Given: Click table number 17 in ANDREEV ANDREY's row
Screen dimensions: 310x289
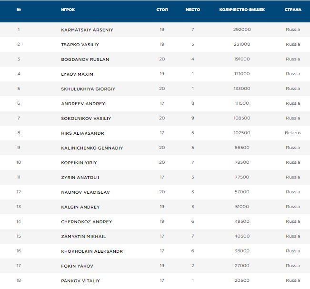Looking at the screenshot, I should coord(162,103).
